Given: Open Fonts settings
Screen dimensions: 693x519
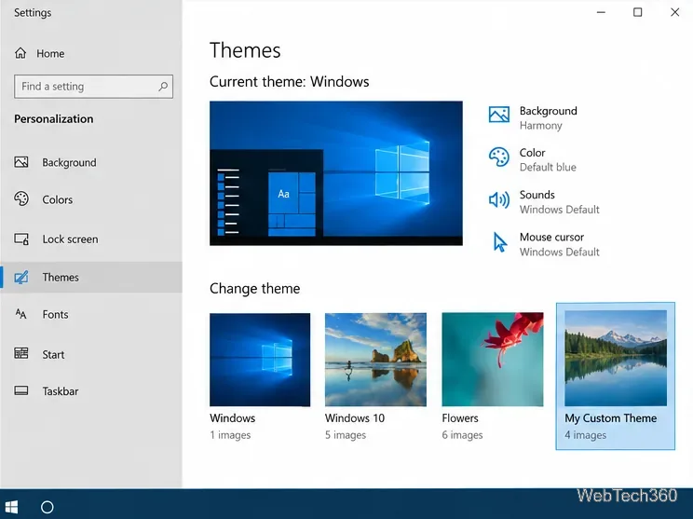Looking at the screenshot, I should [91, 314].
